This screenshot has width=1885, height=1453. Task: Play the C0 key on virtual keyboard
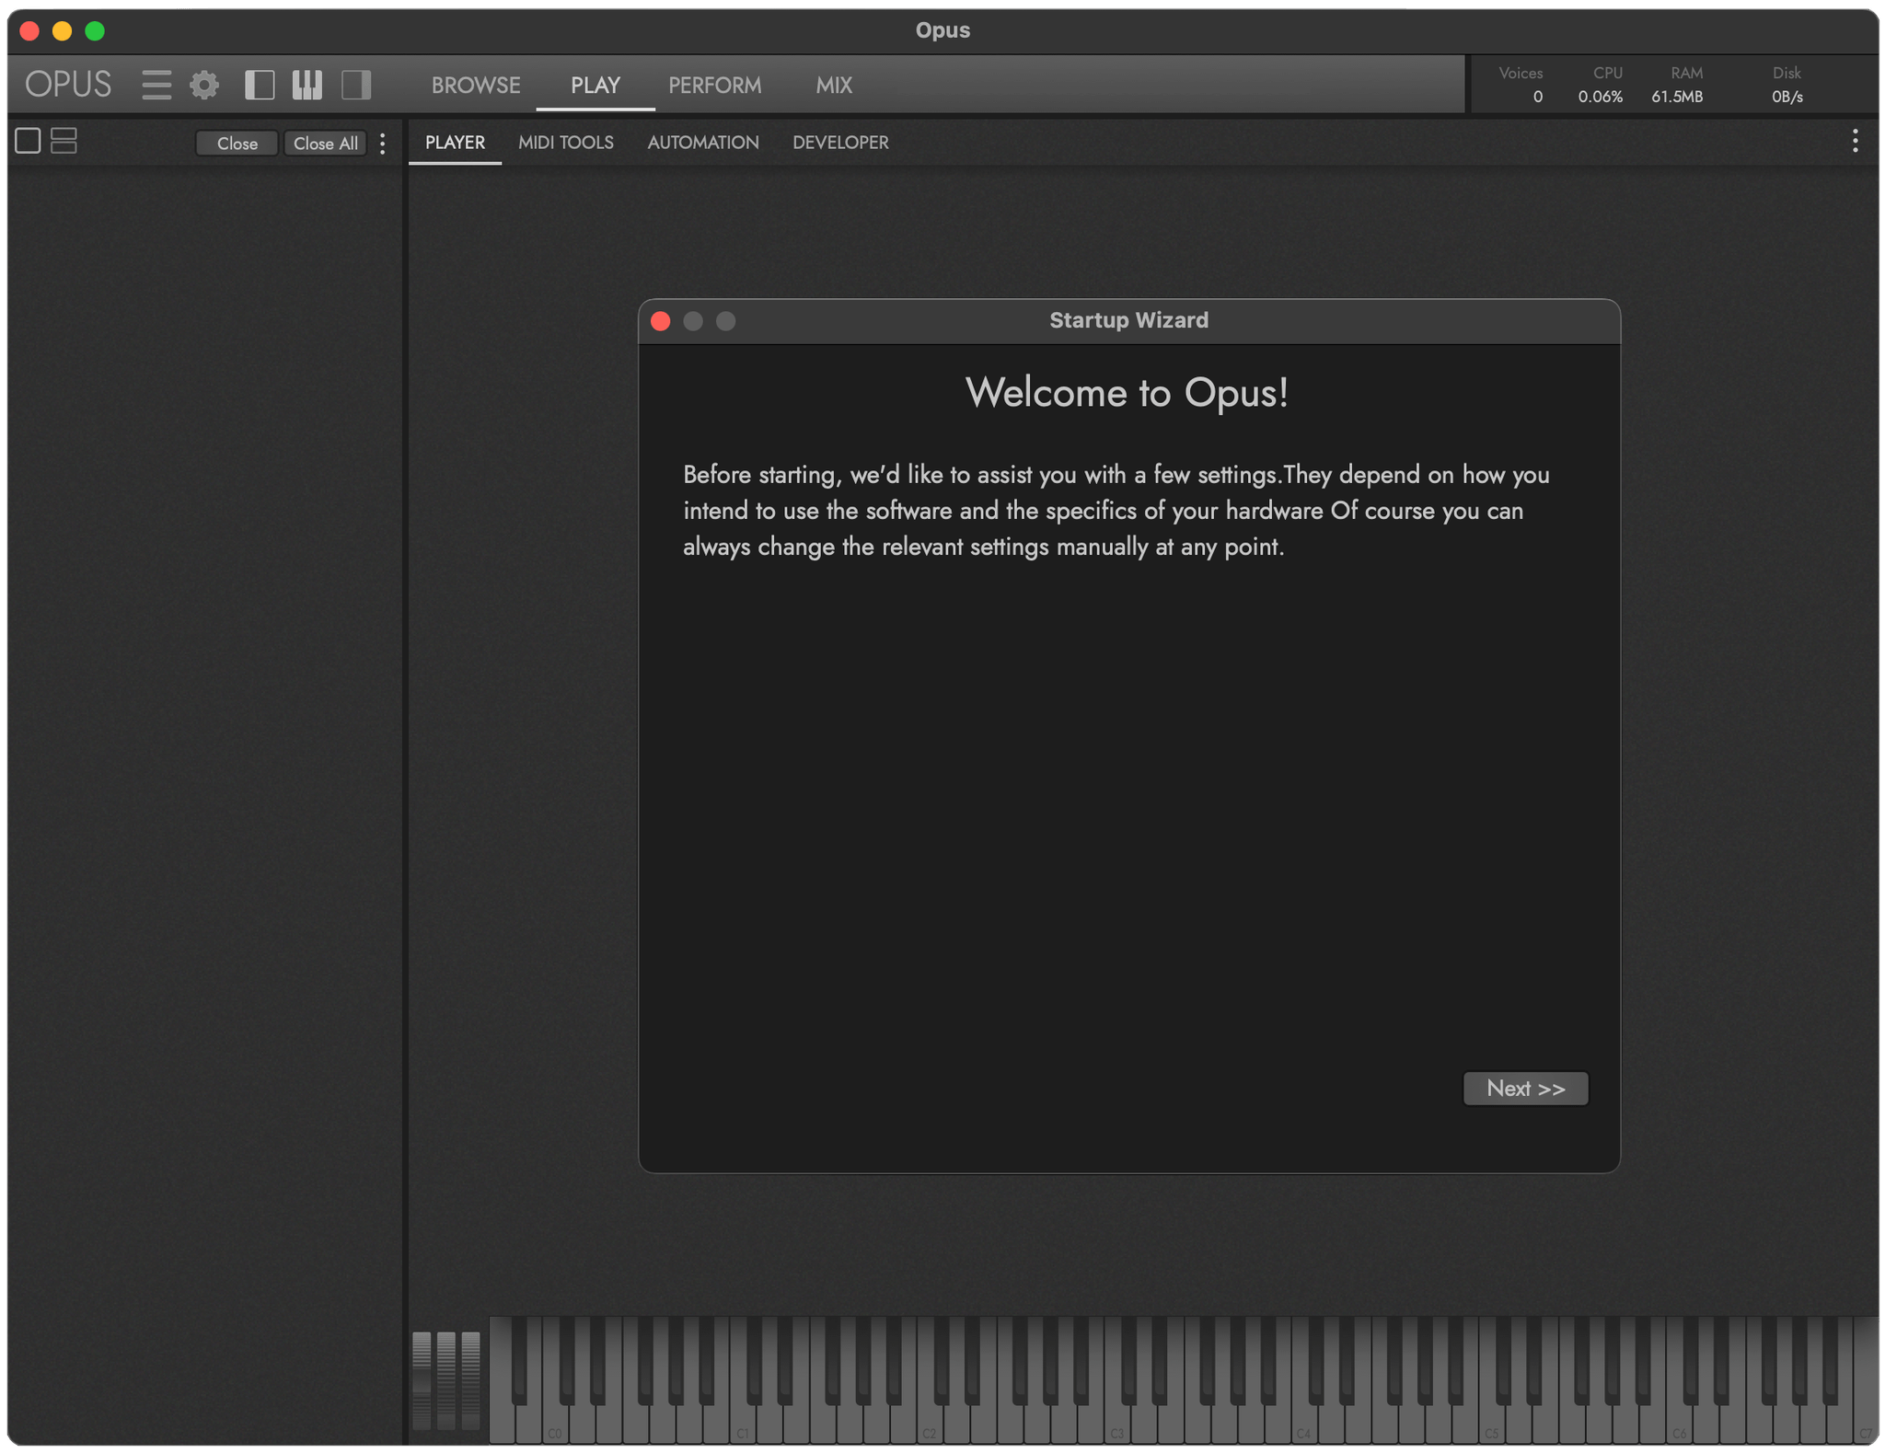pyautogui.click(x=555, y=1424)
